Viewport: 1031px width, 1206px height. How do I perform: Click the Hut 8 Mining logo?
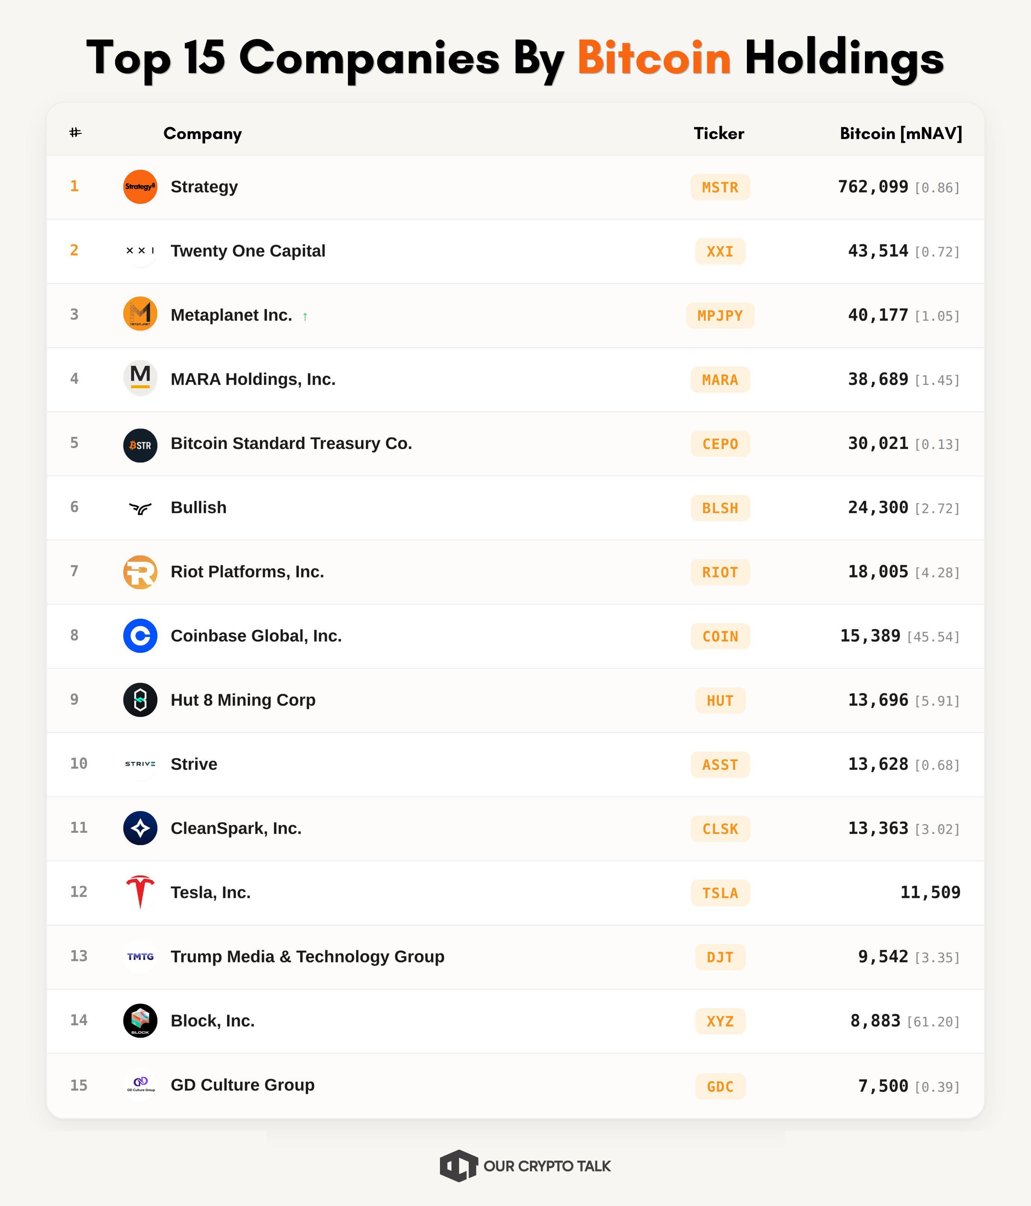pos(140,700)
